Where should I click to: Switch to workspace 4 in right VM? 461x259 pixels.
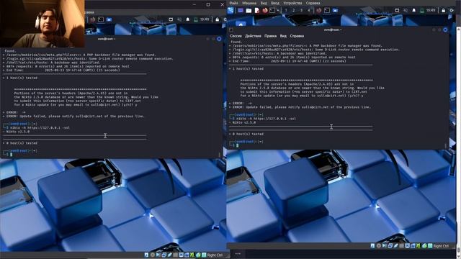(x=309, y=10)
